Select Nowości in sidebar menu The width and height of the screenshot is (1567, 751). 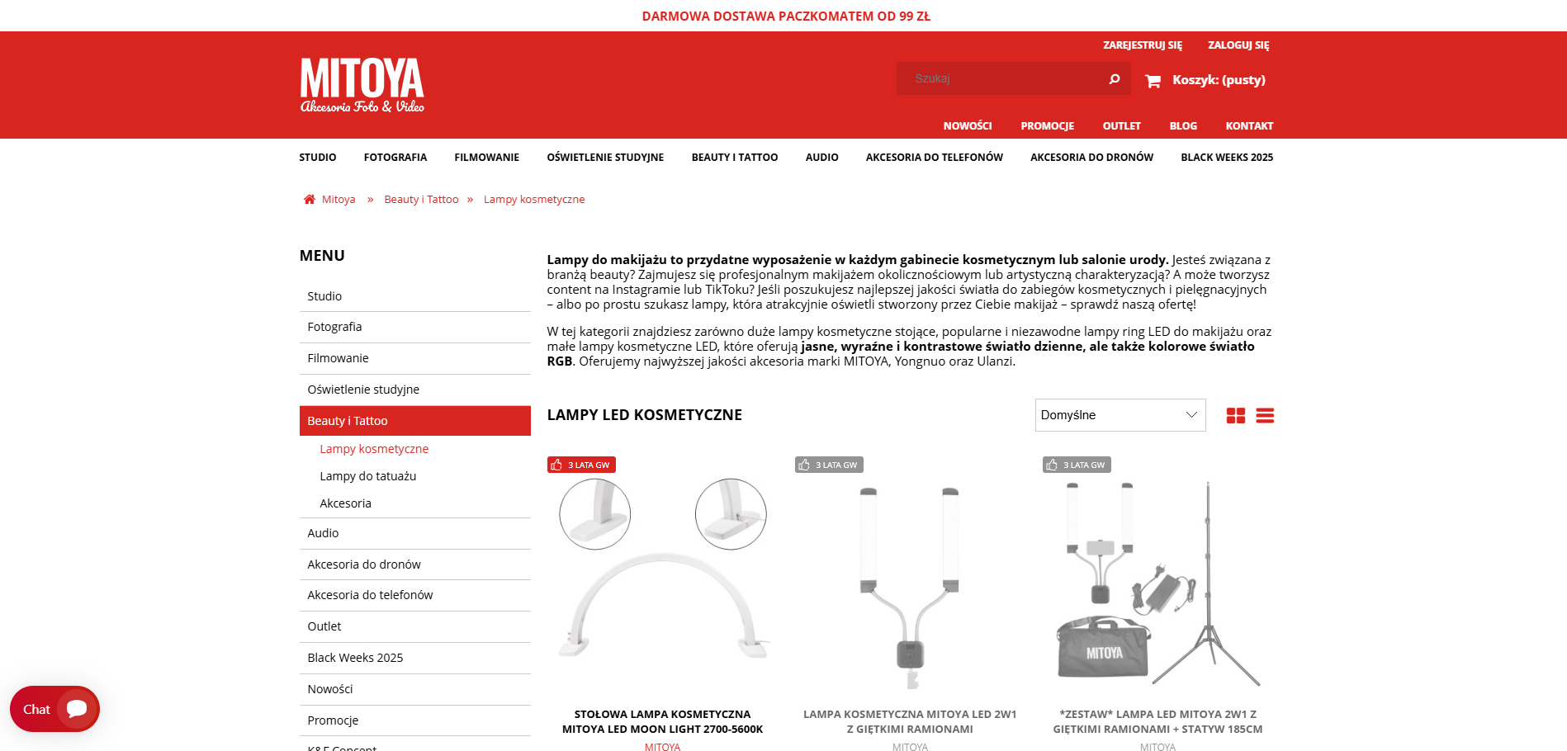(415, 690)
